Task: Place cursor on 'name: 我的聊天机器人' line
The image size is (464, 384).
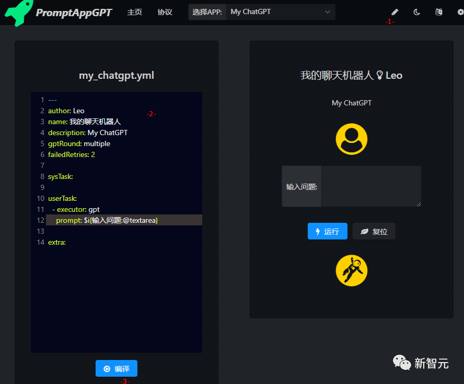Action: 84,122
